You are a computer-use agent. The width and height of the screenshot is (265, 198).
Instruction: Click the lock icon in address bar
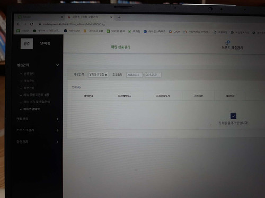coord(40,24)
